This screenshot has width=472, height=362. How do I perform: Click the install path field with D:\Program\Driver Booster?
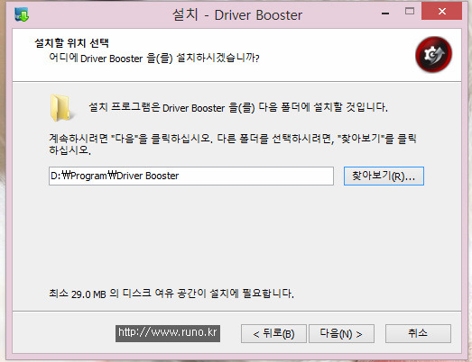191,176
